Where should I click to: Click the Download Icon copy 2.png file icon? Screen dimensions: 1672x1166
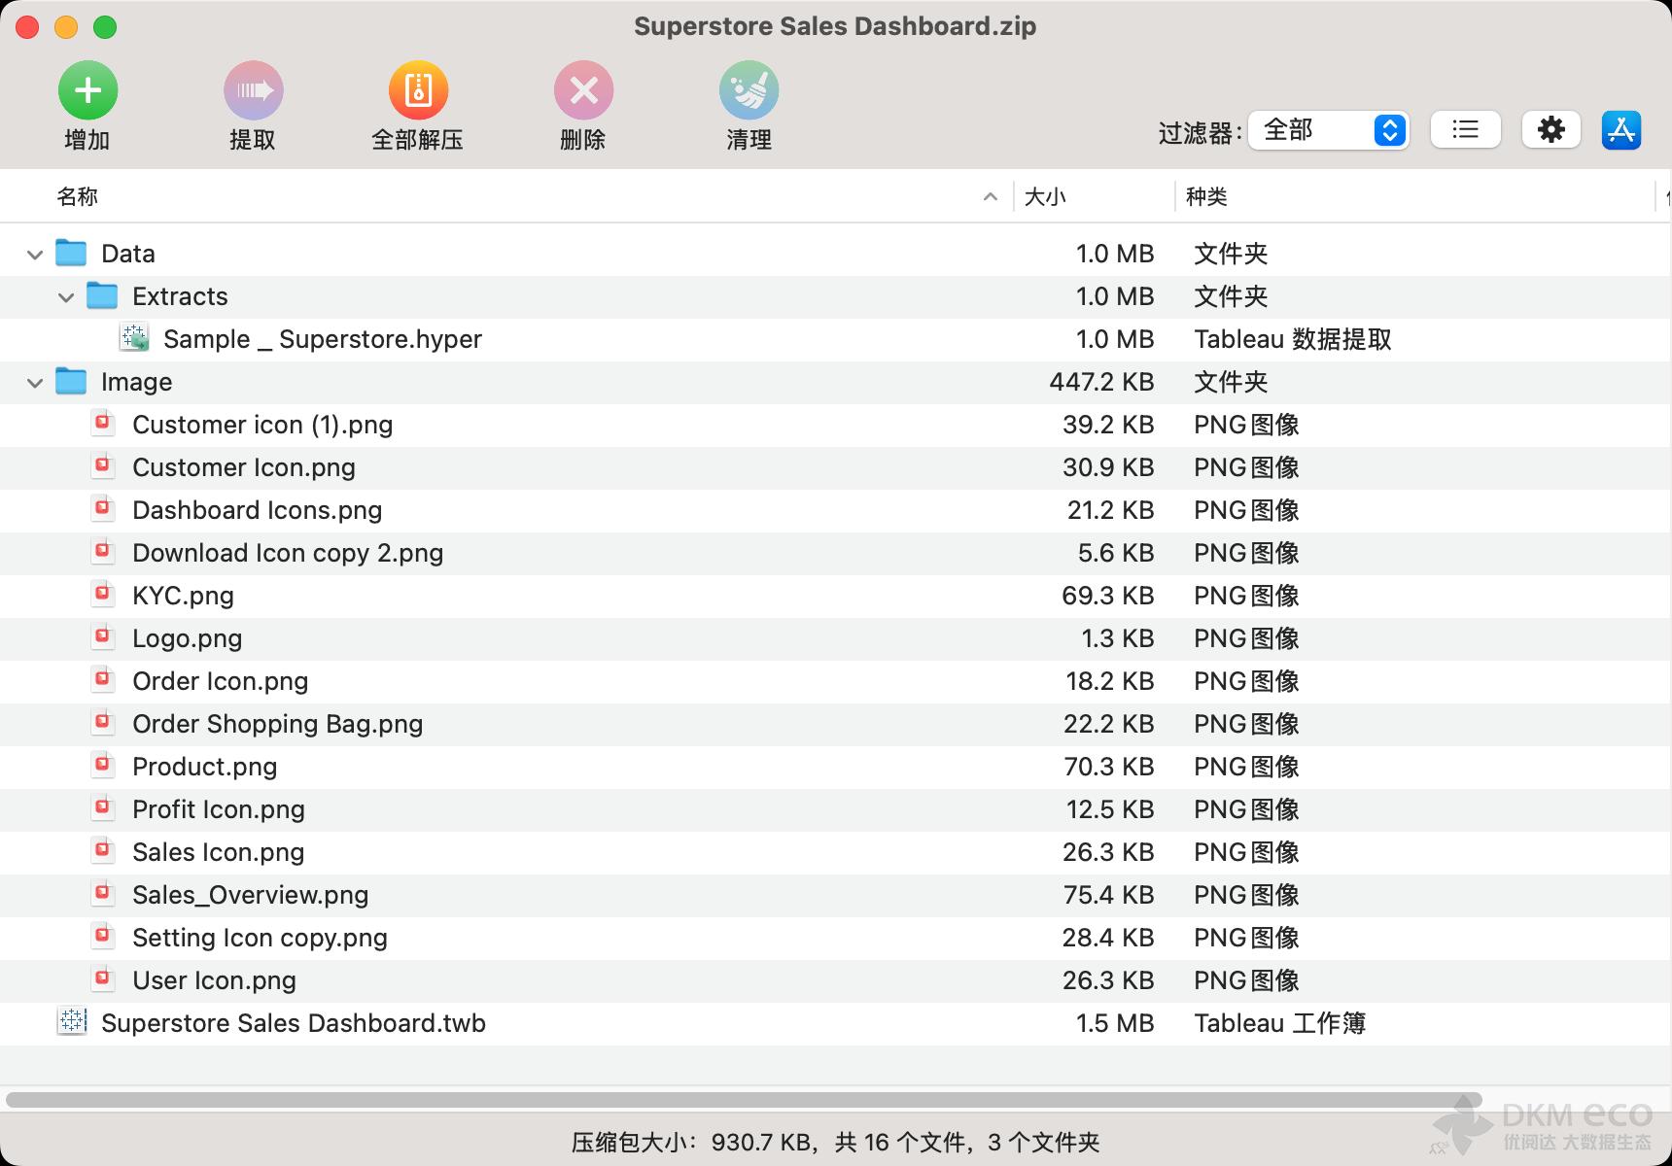point(103,551)
